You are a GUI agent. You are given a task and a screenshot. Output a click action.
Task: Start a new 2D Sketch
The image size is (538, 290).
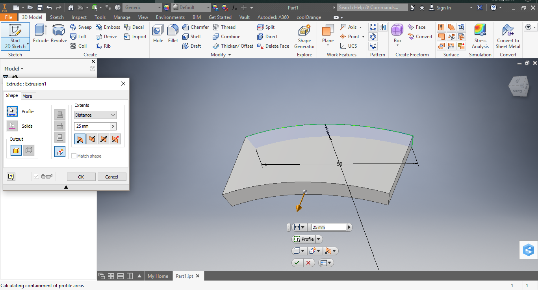[15, 36]
